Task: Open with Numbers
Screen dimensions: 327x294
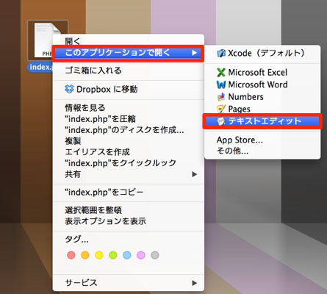Action: point(262,97)
